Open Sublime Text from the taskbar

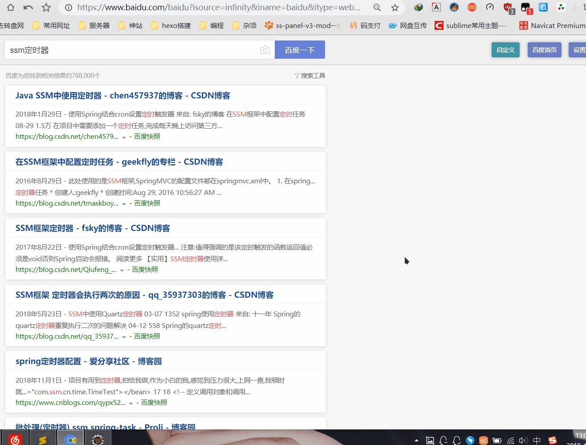pos(42,440)
